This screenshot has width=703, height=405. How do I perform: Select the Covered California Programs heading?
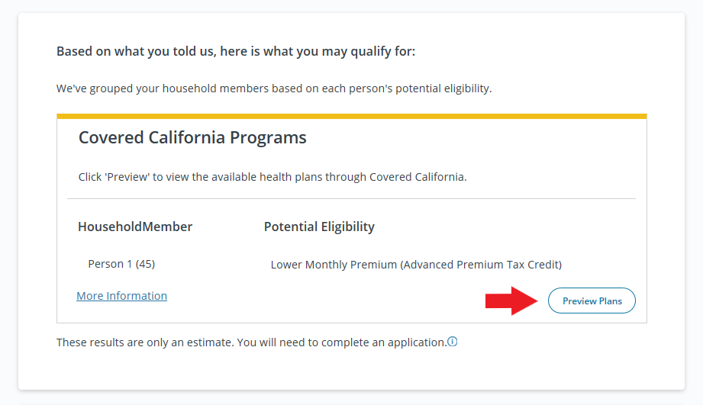point(192,137)
